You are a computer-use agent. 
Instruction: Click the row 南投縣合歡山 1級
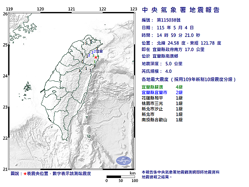coord(162,120)
